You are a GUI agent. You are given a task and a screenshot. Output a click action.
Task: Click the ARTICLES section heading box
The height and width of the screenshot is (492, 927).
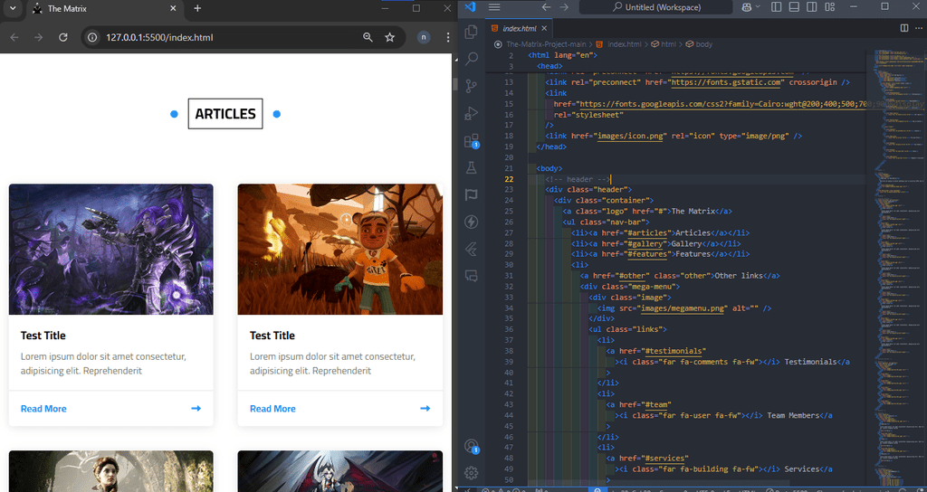click(225, 113)
